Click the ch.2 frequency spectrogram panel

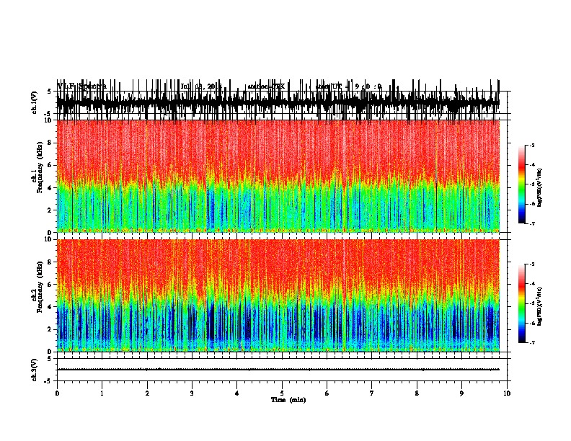278,295
